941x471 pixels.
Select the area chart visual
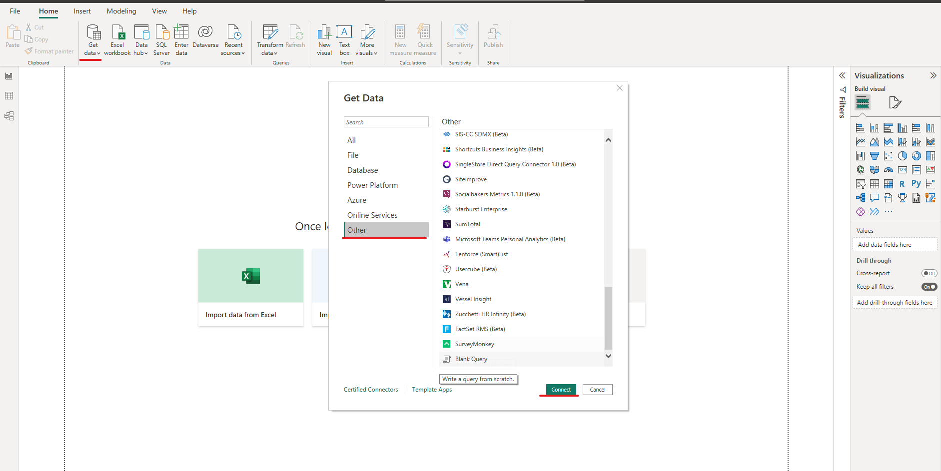coord(874,142)
